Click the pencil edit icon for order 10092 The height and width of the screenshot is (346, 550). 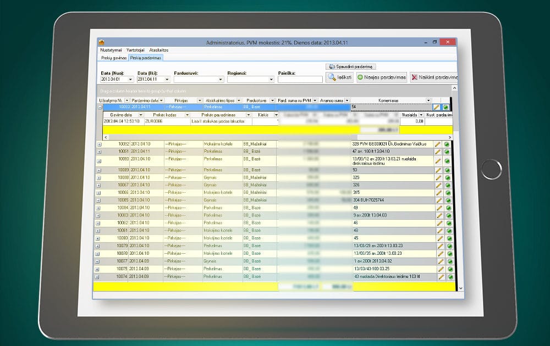[437, 144]
